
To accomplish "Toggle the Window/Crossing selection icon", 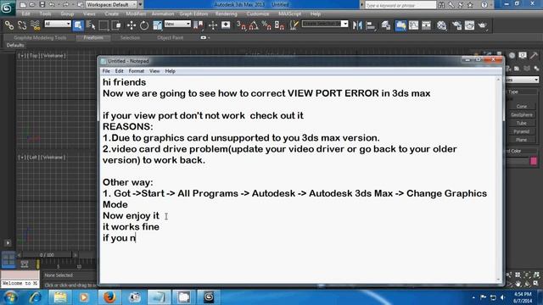I will [117, 25].
